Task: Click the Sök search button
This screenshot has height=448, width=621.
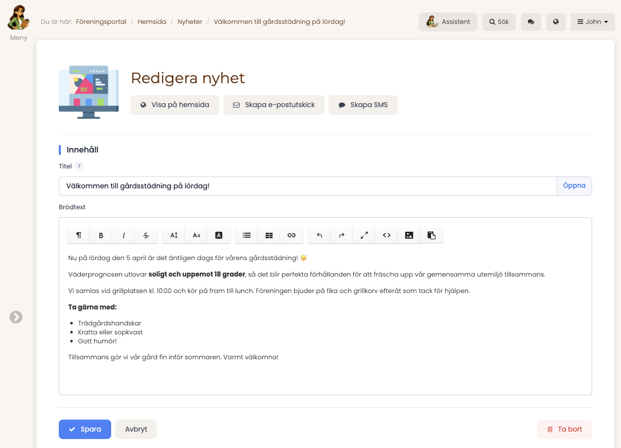Action: 499,22
